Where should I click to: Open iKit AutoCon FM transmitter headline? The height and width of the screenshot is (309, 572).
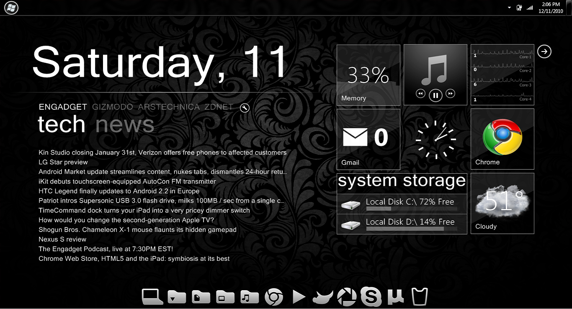pos(127,181)
